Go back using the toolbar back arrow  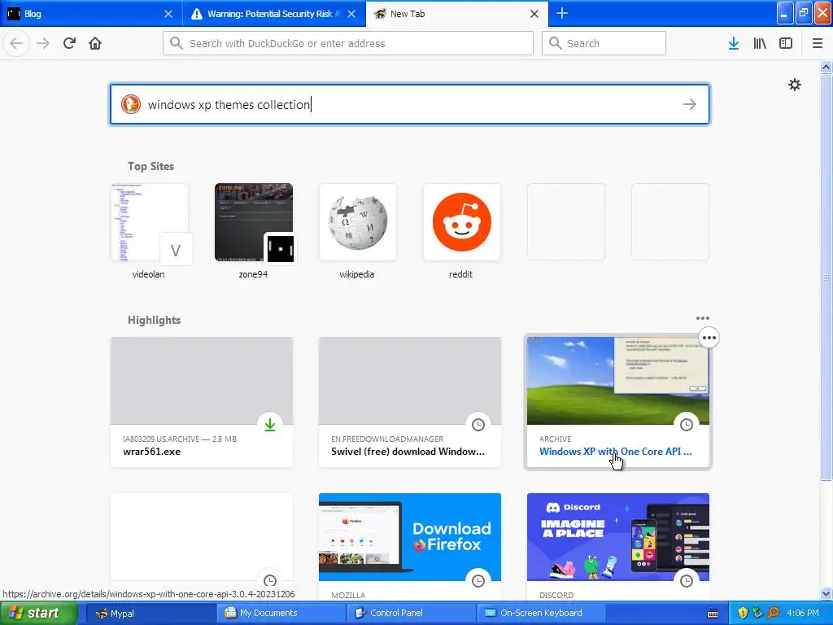pos(16,43)
